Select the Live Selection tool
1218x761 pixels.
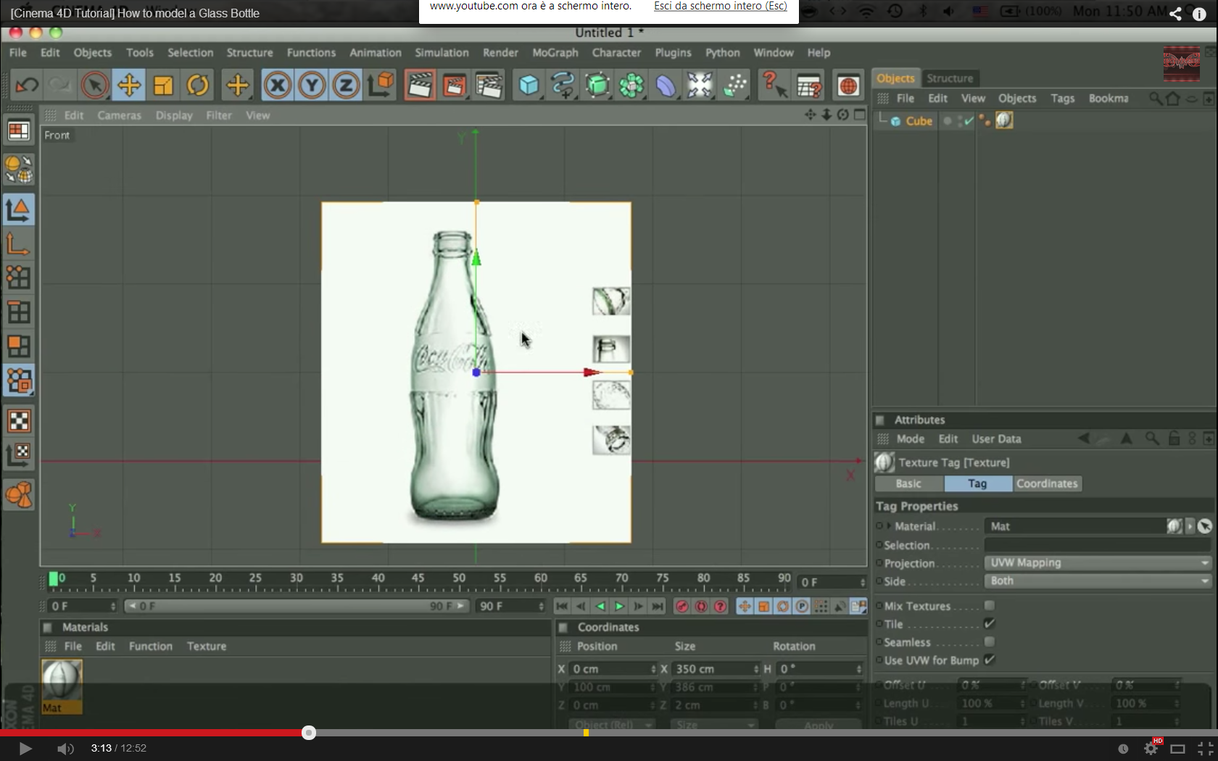94,86
